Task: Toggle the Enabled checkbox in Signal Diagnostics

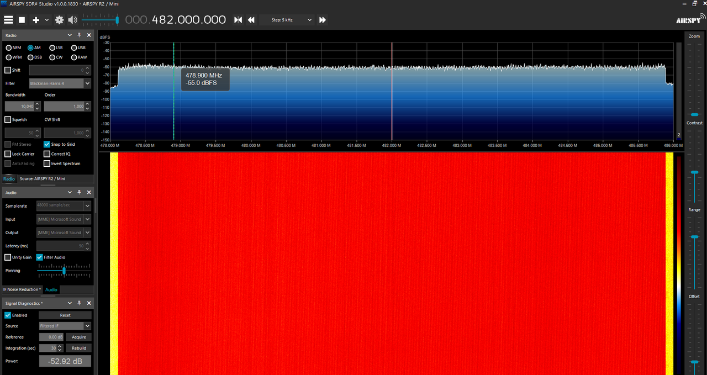Action: point(8,315)
